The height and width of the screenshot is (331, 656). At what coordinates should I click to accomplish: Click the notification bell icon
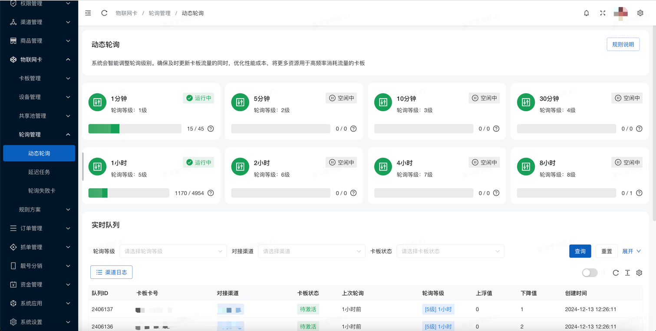(586, 13)
